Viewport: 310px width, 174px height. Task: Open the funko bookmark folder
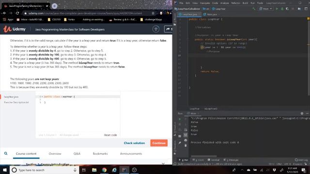point(69,19)
